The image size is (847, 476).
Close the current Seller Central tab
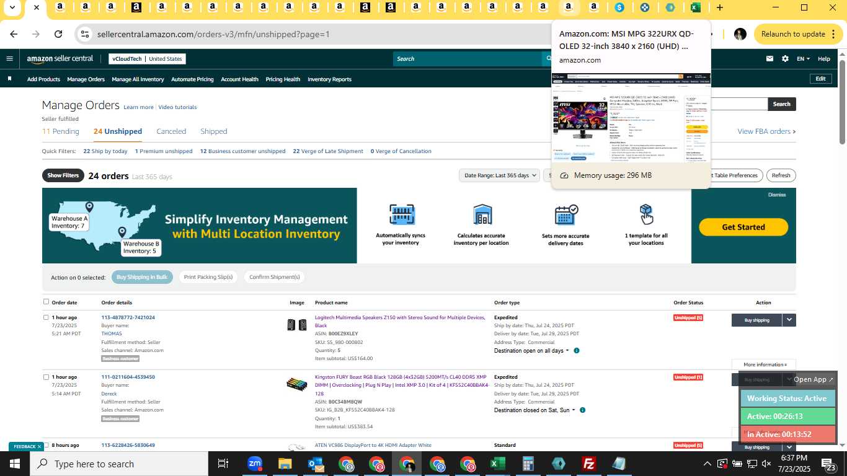[37, 7]
